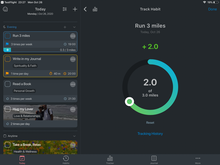Tap the circular progress slider handle
Screen dimensions: 220x165
pos(129,102)
